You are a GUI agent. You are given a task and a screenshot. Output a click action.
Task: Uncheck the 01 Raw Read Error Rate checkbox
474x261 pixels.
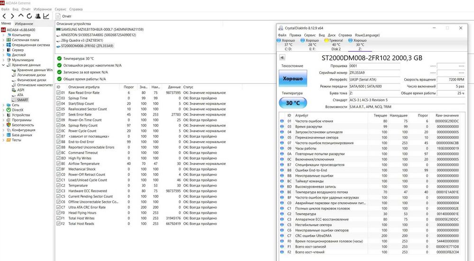(59, 93)
